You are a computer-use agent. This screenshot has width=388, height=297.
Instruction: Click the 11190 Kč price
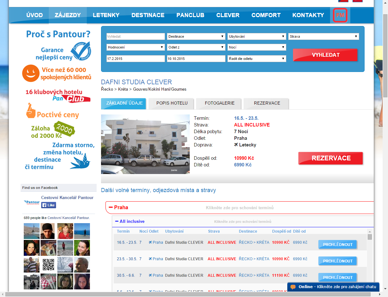[x=281, y=275]
